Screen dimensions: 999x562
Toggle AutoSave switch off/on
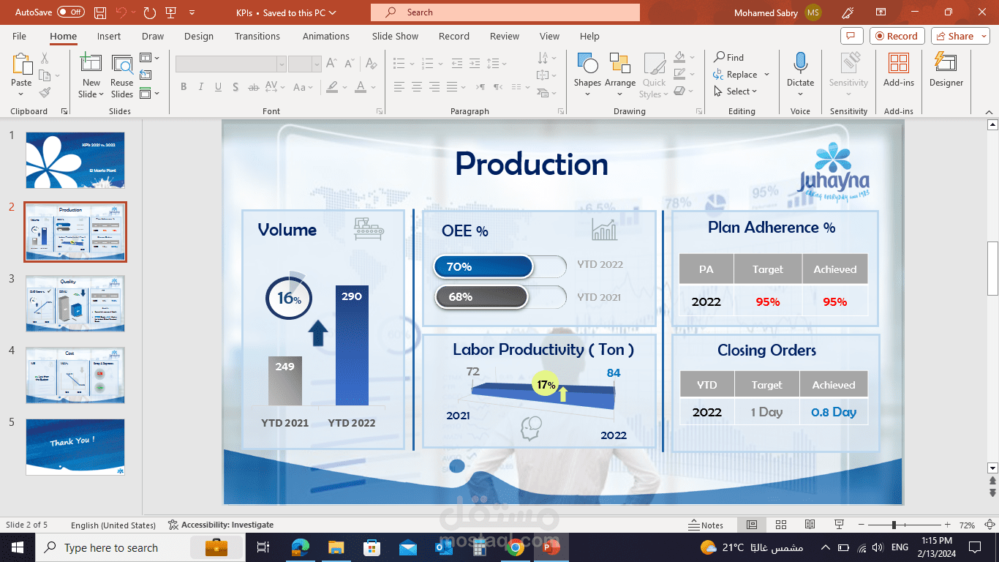click(x=71, y=12)
